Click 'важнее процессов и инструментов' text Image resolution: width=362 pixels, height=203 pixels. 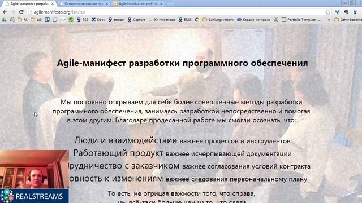point(235,141)
